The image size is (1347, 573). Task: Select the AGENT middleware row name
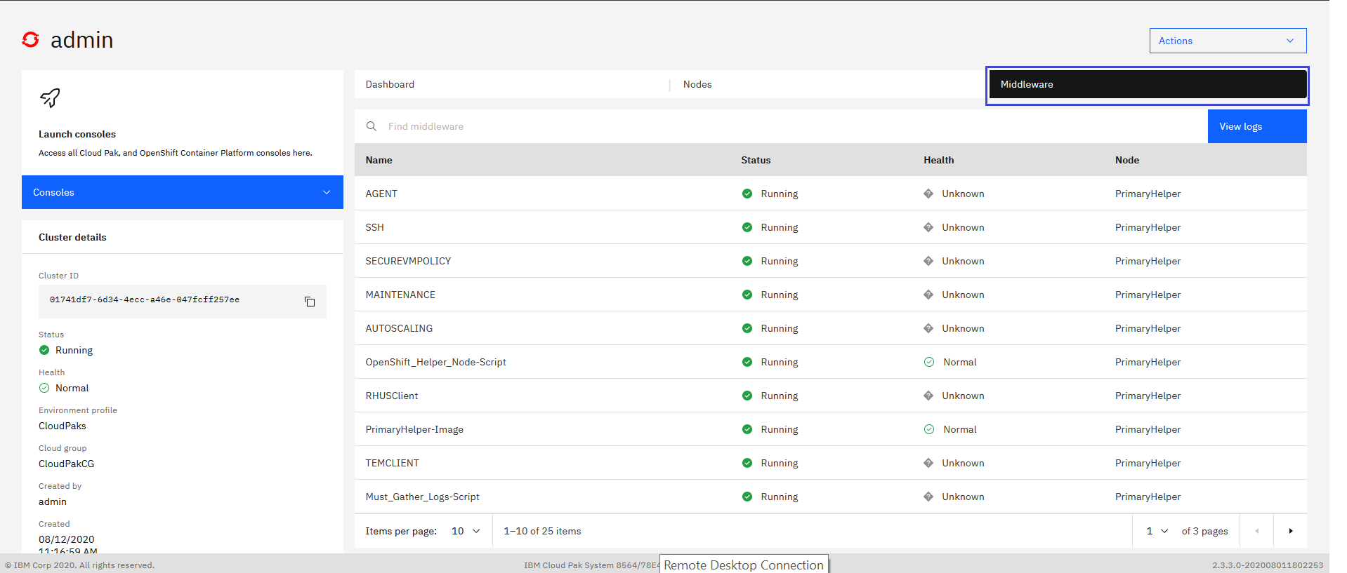[381, 194]
